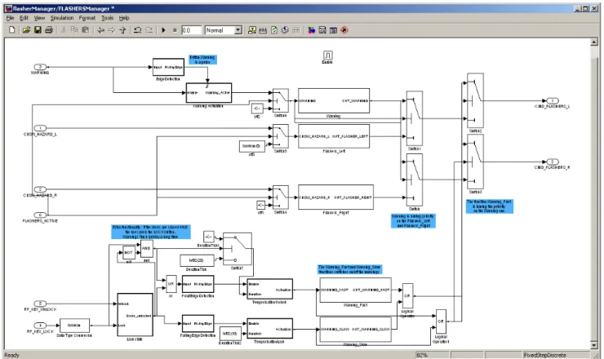Undo last action in toolbar
This screenshot has height=359, width=604.
click(137, 30)
